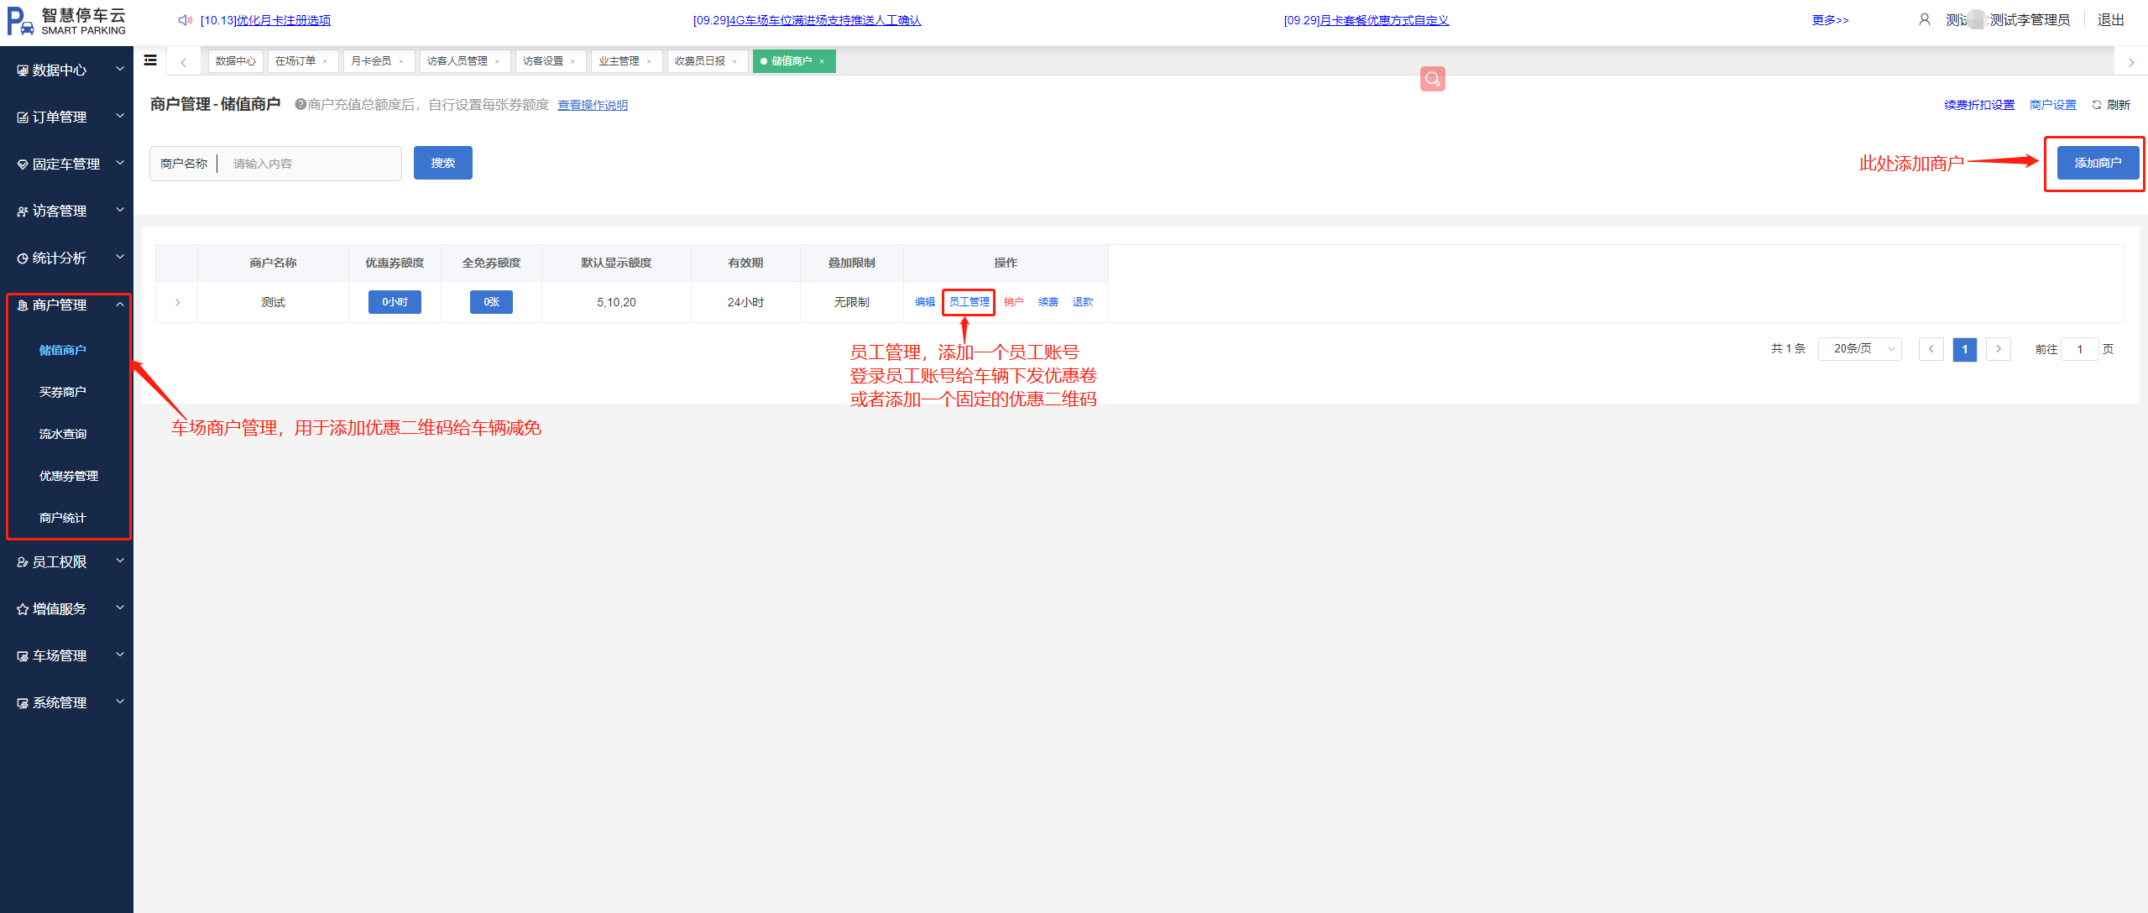
Task: Click 续费 for the 测试 merchant
Action: coord(1048,302)
